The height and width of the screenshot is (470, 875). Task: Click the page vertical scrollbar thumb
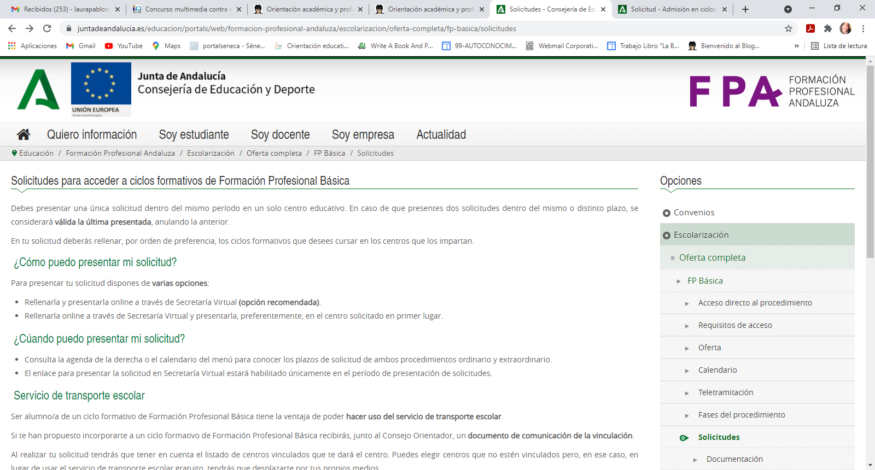coord(870,161)
